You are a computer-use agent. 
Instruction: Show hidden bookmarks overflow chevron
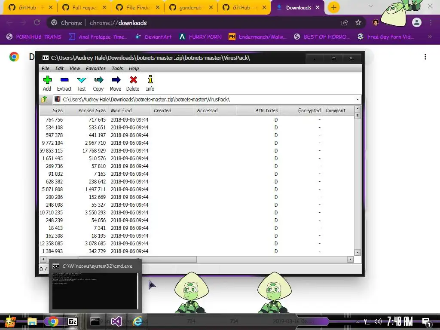pos(430,37)
